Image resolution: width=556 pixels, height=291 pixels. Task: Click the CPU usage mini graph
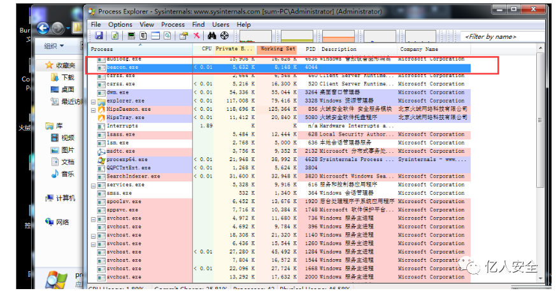pos(255,36)
